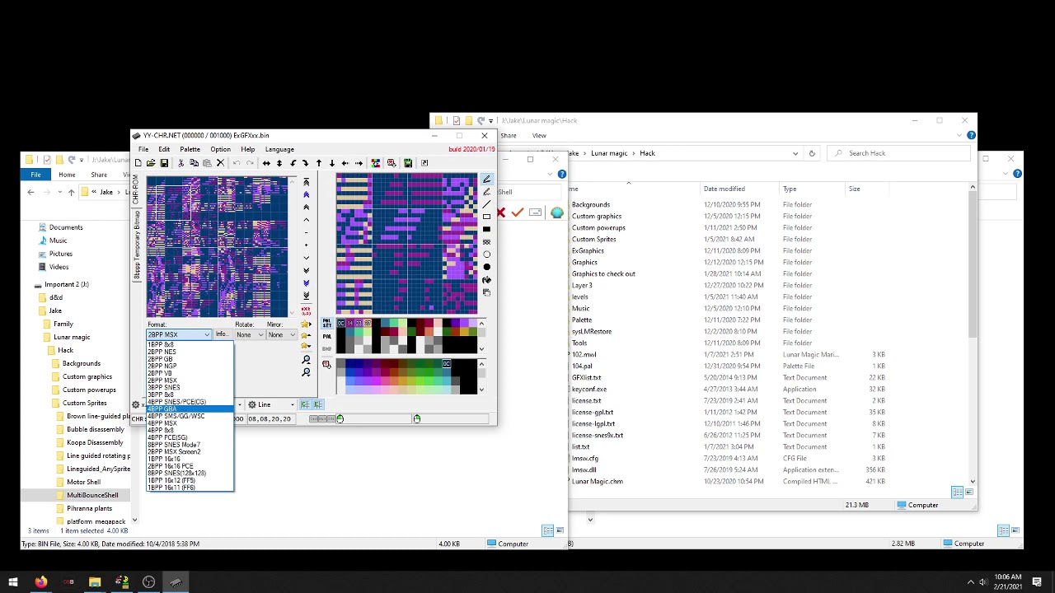Select the filled Ellipse tool
Screen dimensions: 1055x593
coord(486,267)
